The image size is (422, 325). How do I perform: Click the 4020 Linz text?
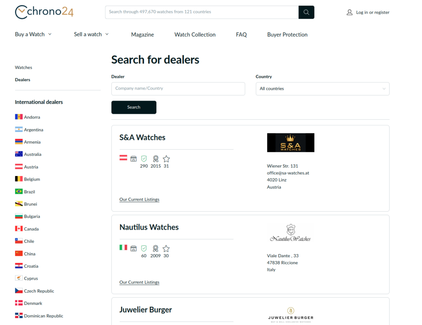pos(277,180)
